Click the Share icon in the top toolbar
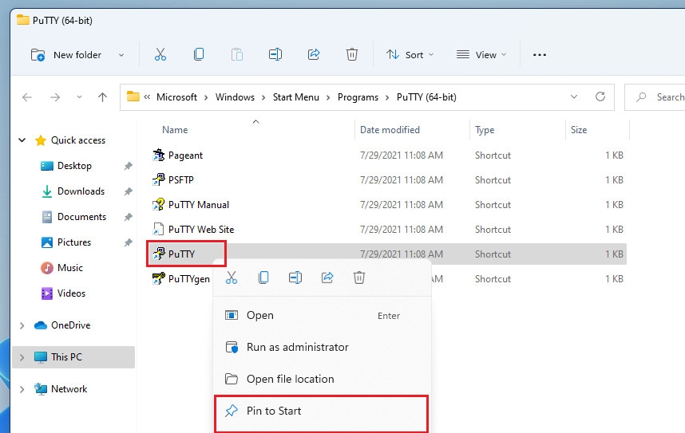Screen dimensions: 685x433 pyautogui.click(x=314, y=54)
